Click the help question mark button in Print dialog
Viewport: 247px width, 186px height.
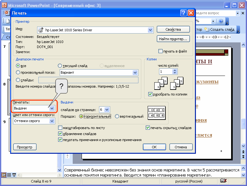[184, 13]
